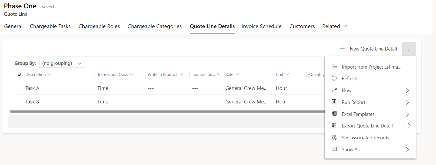Open the Task A row description

(x=32, y=88)
